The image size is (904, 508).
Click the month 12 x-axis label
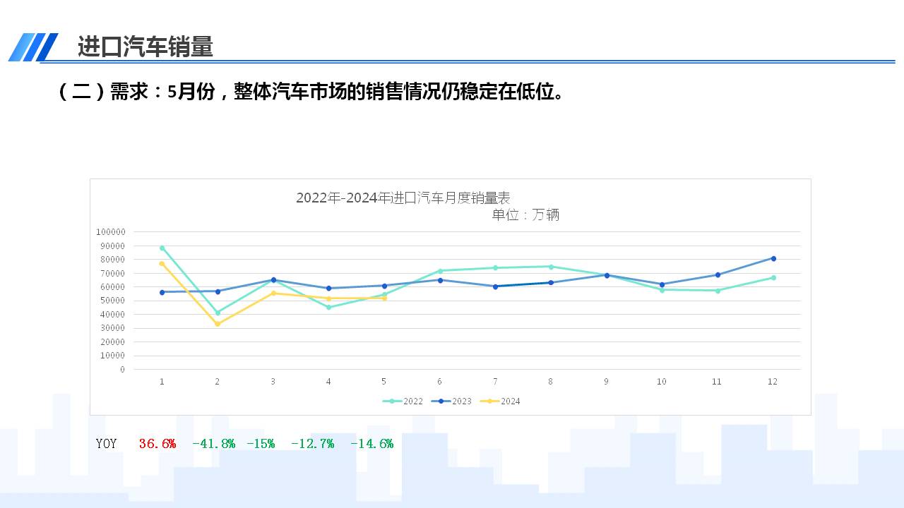point(773,382)
